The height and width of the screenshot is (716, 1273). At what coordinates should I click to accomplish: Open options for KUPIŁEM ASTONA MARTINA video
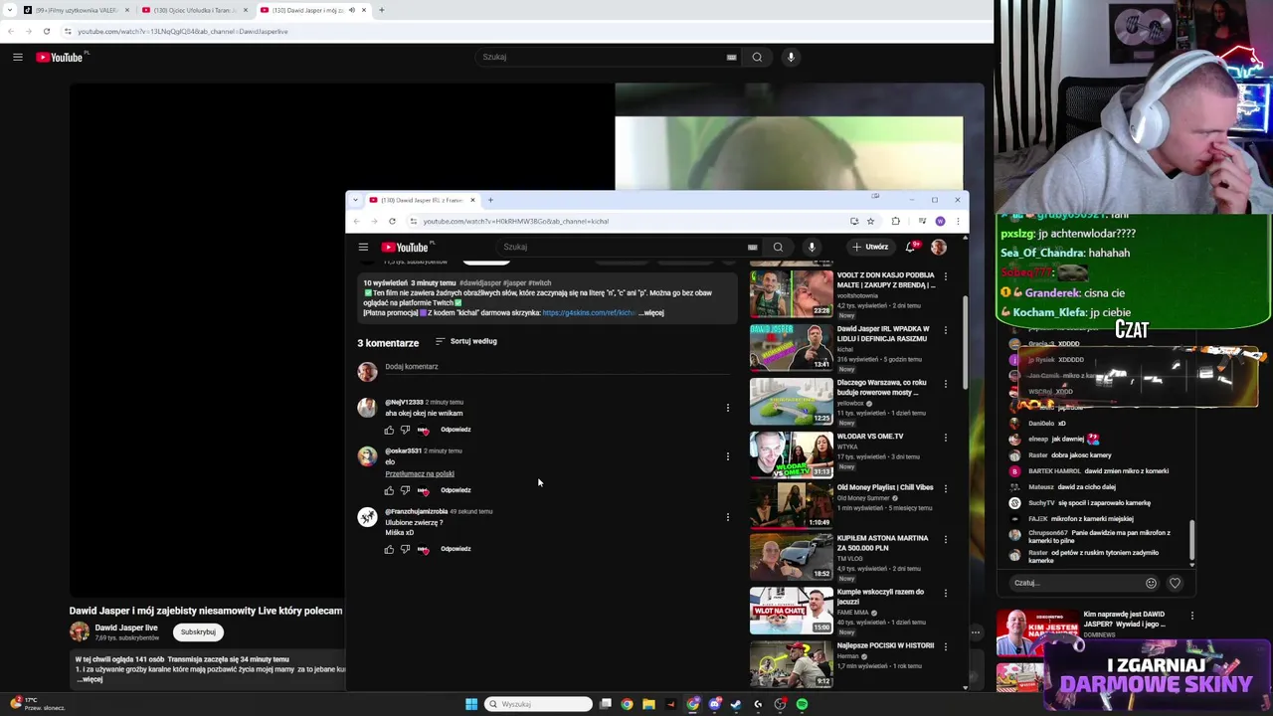coord(945,540)
